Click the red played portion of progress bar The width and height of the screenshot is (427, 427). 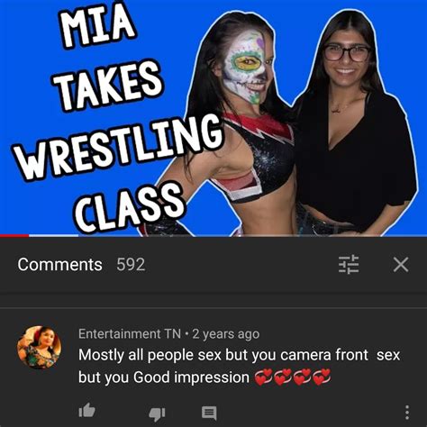point(14,236)
